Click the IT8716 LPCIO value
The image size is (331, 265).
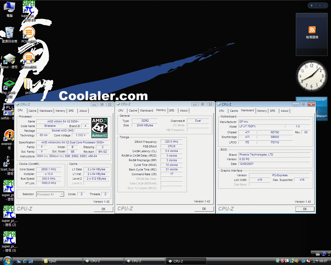point(275,142)
